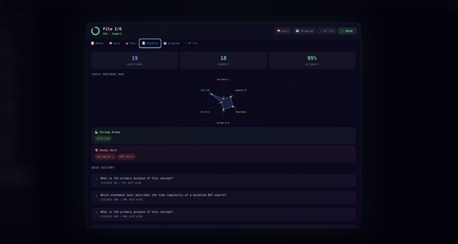This screenshot has height=244, width=458.
Task: Click the Variables label on radar chart
Action: point(223,79)
